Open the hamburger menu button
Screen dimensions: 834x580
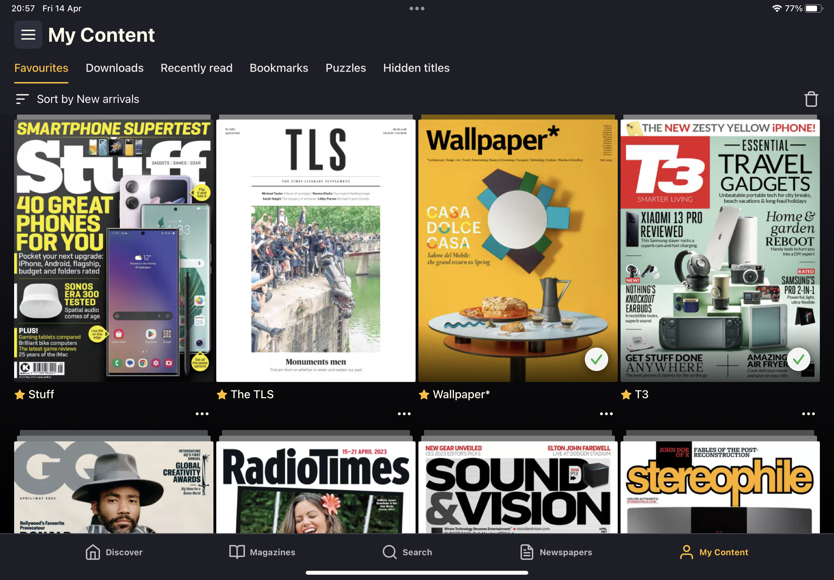pyautogui.click(x=28, y=35)
